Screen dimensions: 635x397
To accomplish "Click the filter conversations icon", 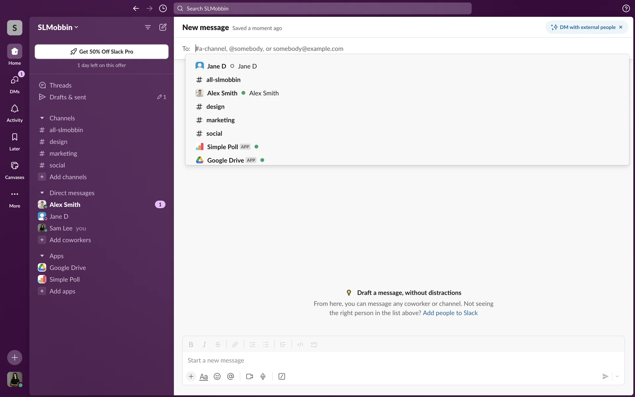I will (x=148, y=27).
